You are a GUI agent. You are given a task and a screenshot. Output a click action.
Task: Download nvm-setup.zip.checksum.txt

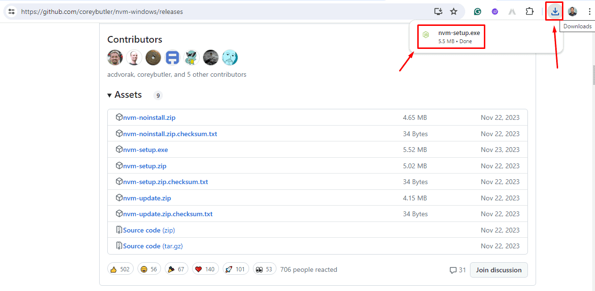pos(166,182)
